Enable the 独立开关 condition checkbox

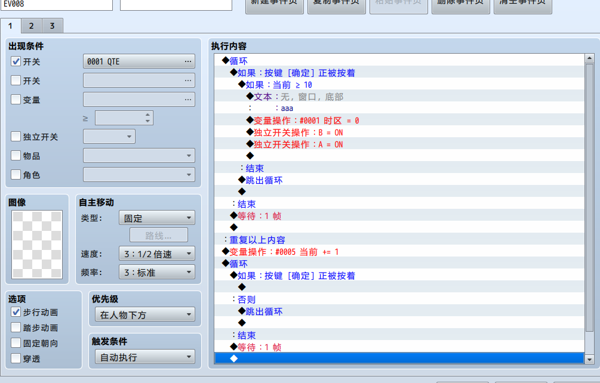click(16, 137)
